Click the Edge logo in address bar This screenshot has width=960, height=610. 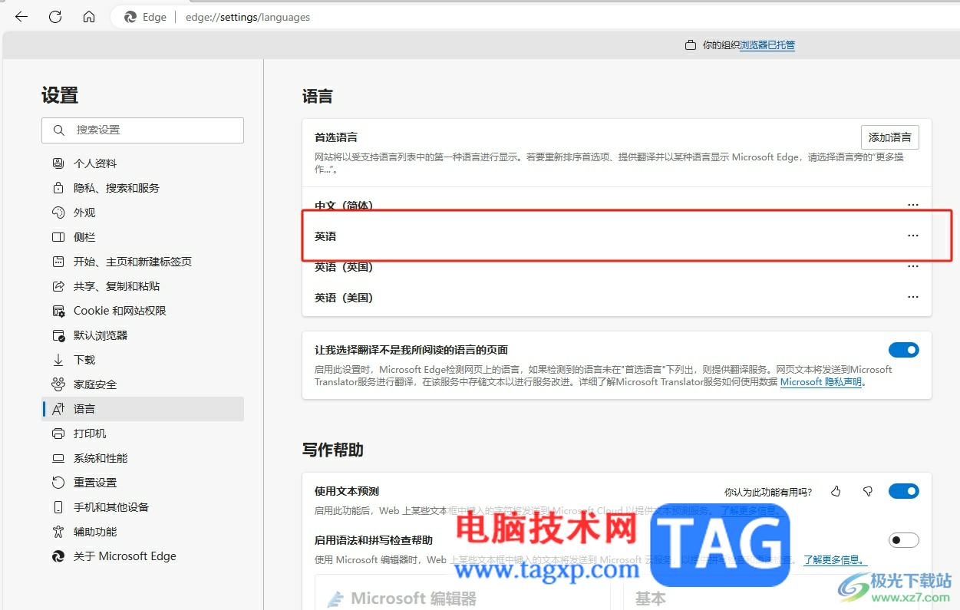pyautogui.click(x=130, y=17)
